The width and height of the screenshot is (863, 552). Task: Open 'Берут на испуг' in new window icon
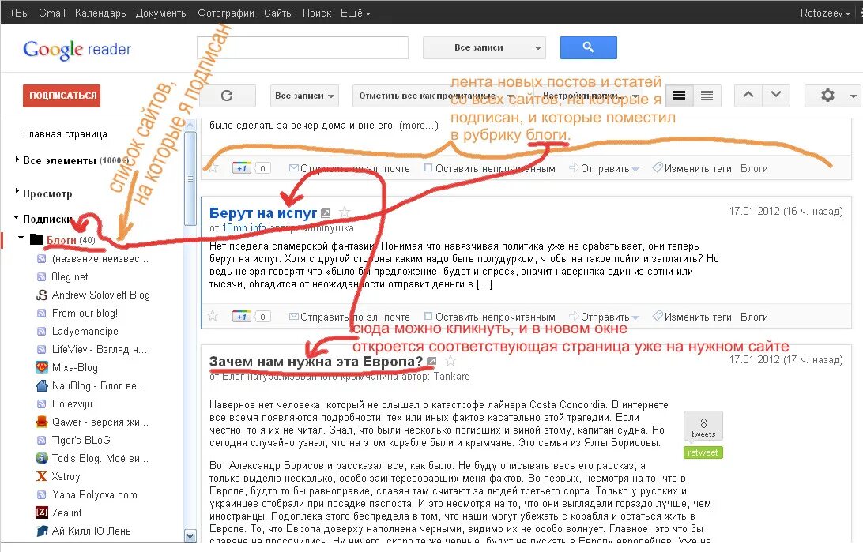(326, 212)
